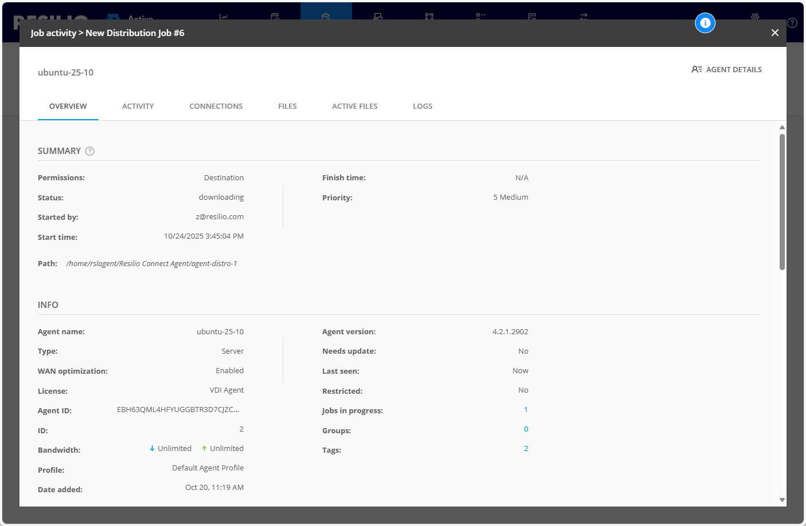Click the agent details person icon
Image resolution: width=806 pixels, height=526 pixels.
(696, 69)
